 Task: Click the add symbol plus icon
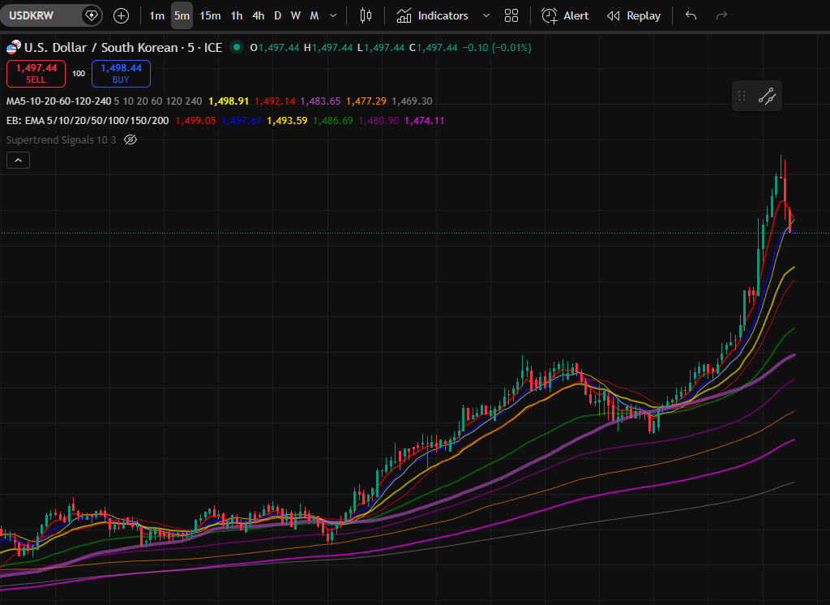(121, 15)
